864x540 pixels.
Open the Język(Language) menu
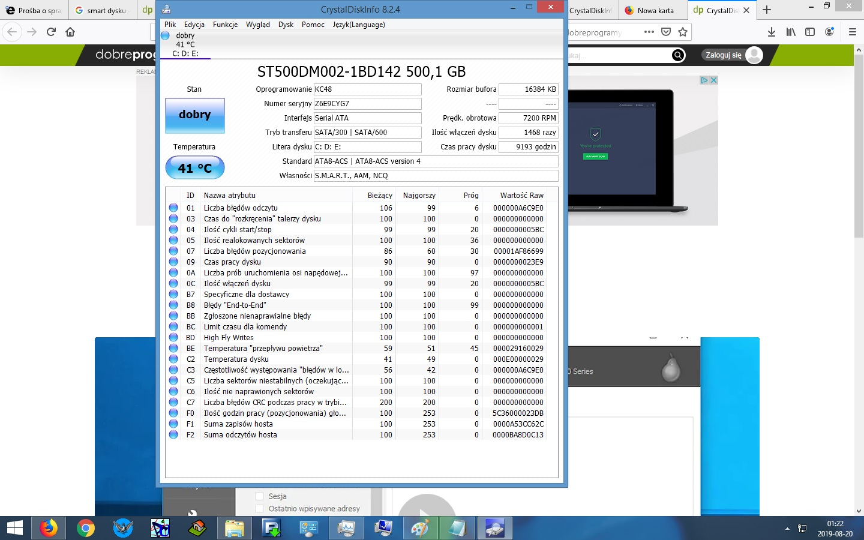(359, 25)
